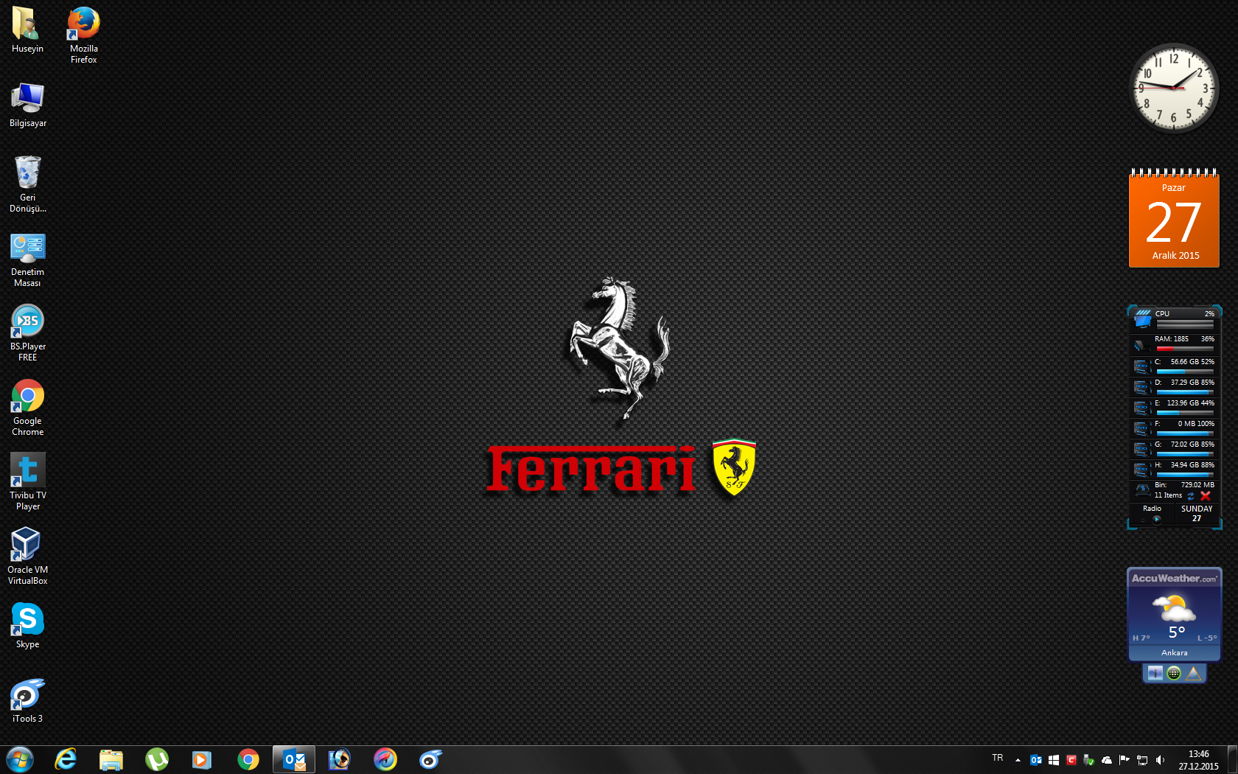Viewport: 1238px width, 774px height.
Task: Select the Geri Dönüşüm recycle bin icon
Action: (x=27, y=184)
